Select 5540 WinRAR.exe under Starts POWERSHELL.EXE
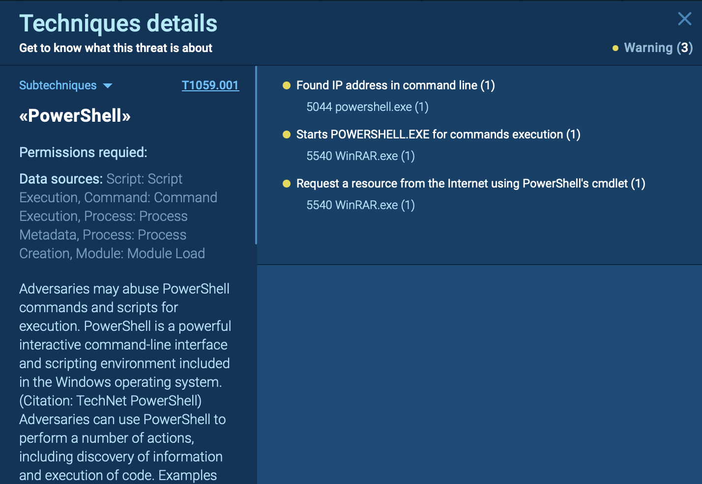This screenshot has height=484, width=702. pos(360,156)
